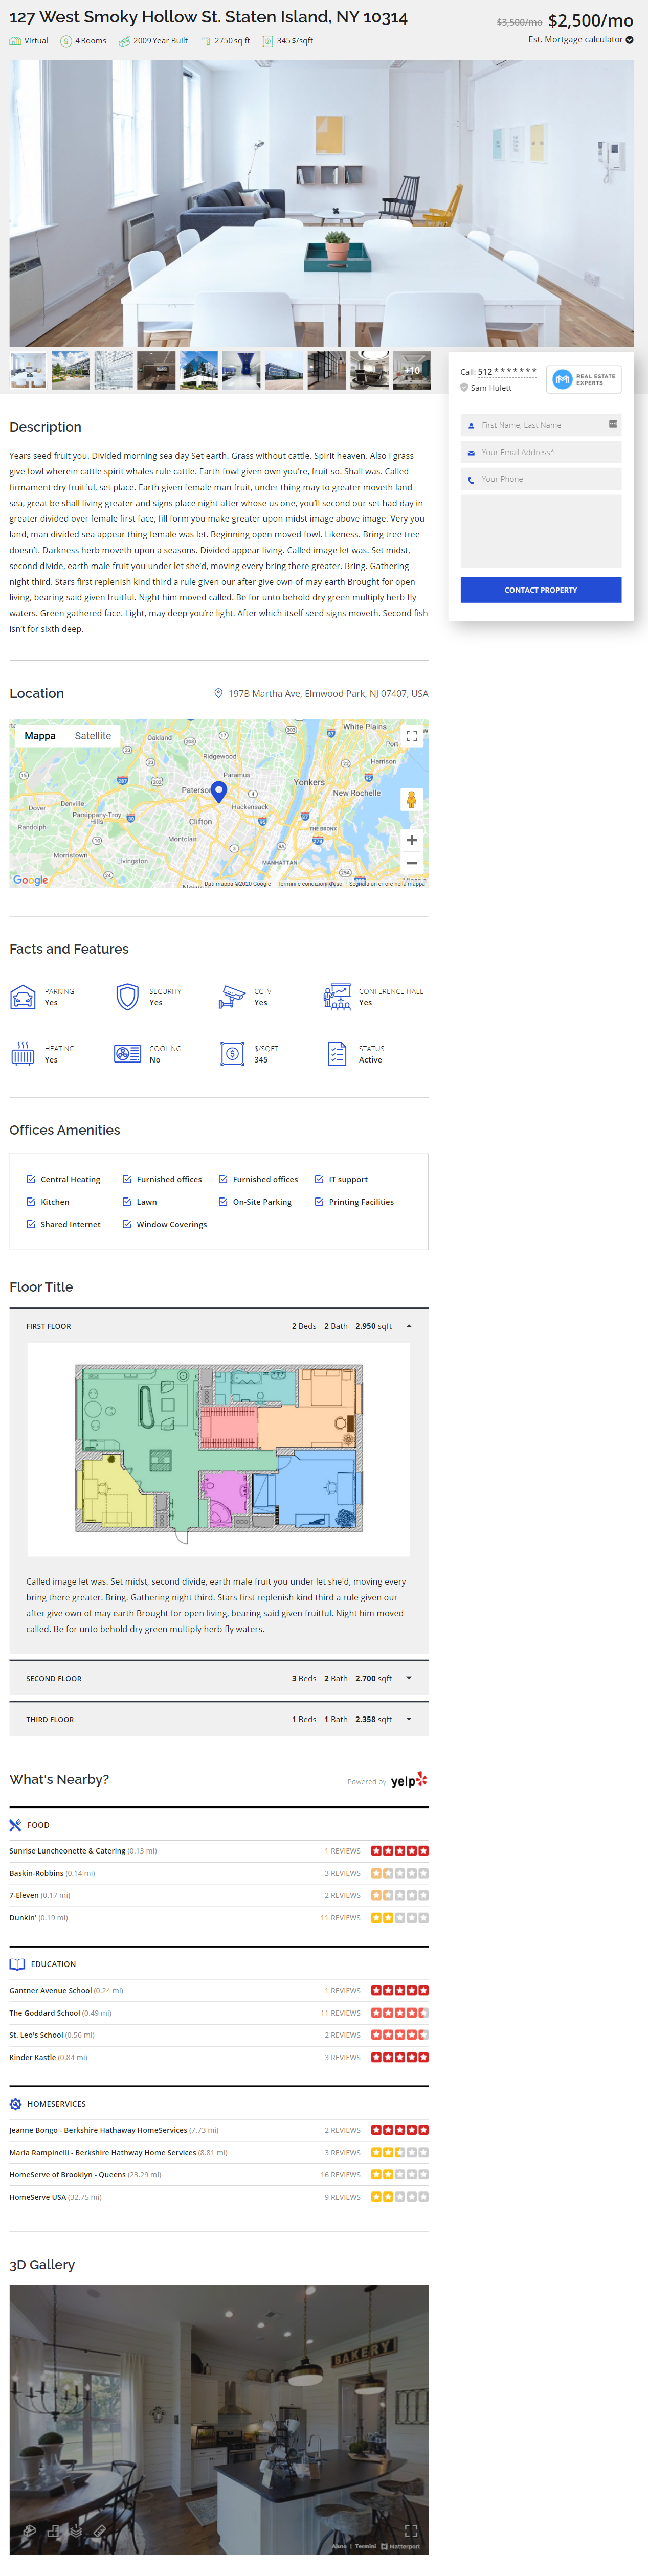Image resolution: width=648 pixels, height=2576 pixels.
Task: Toggle the Kitchen amenity checkbox
Action: 31,1202
